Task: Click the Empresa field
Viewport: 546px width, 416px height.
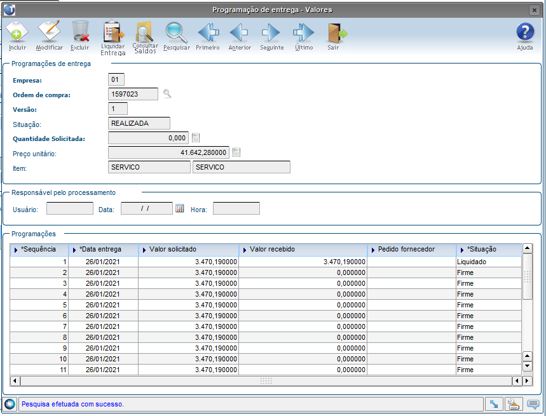Action: tap(116, 79)
